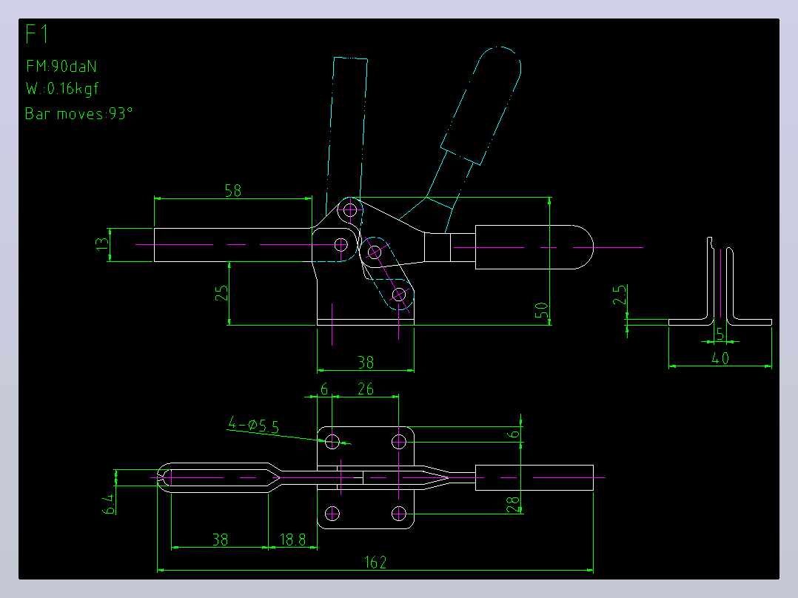Click the 28 vertical hole spacing dimension
Viewport: 798px width, 598px height.
point(513,504)
